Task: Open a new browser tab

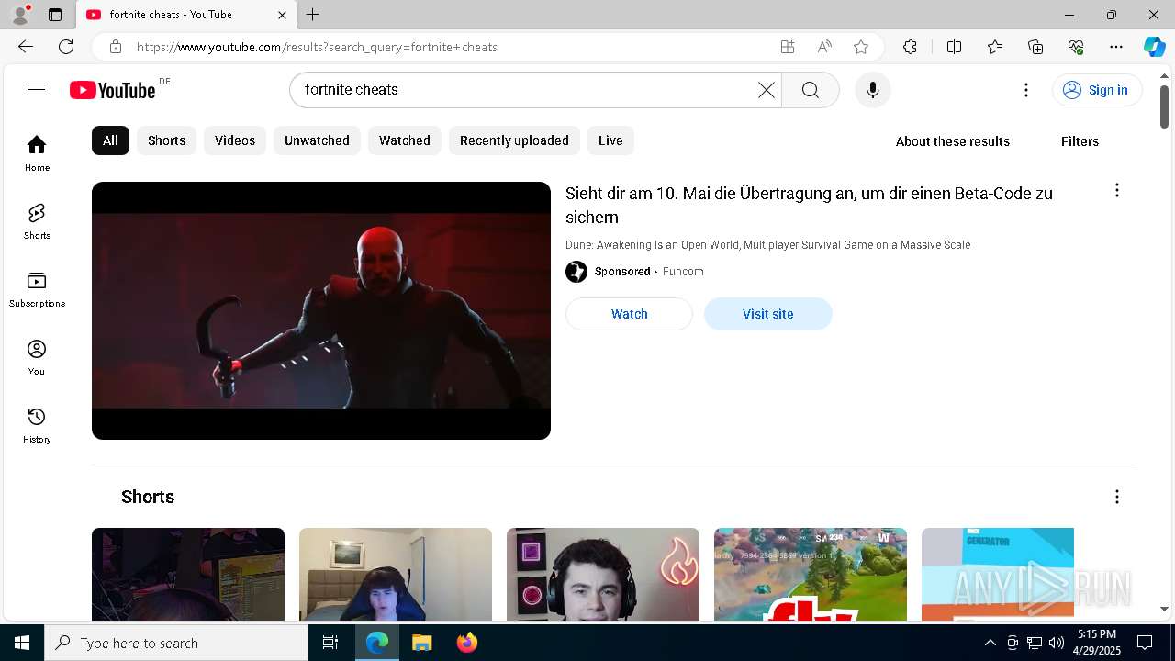Action: point(313,15)
